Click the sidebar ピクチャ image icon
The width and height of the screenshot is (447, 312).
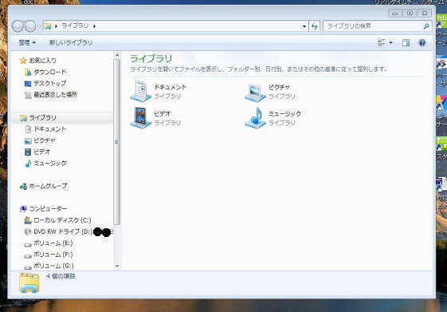pos(28,140)
